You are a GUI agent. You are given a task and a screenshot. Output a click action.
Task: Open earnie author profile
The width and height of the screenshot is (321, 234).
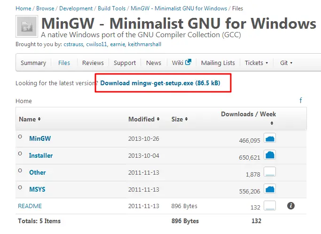pos(117,44)
